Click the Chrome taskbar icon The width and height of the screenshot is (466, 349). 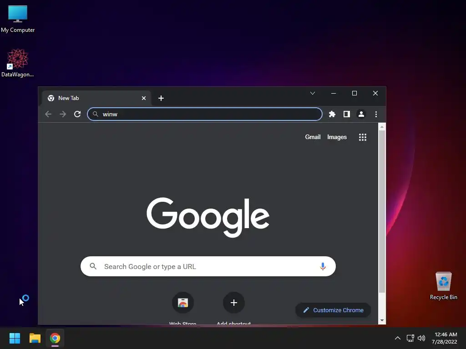click(x=55, y=338)
